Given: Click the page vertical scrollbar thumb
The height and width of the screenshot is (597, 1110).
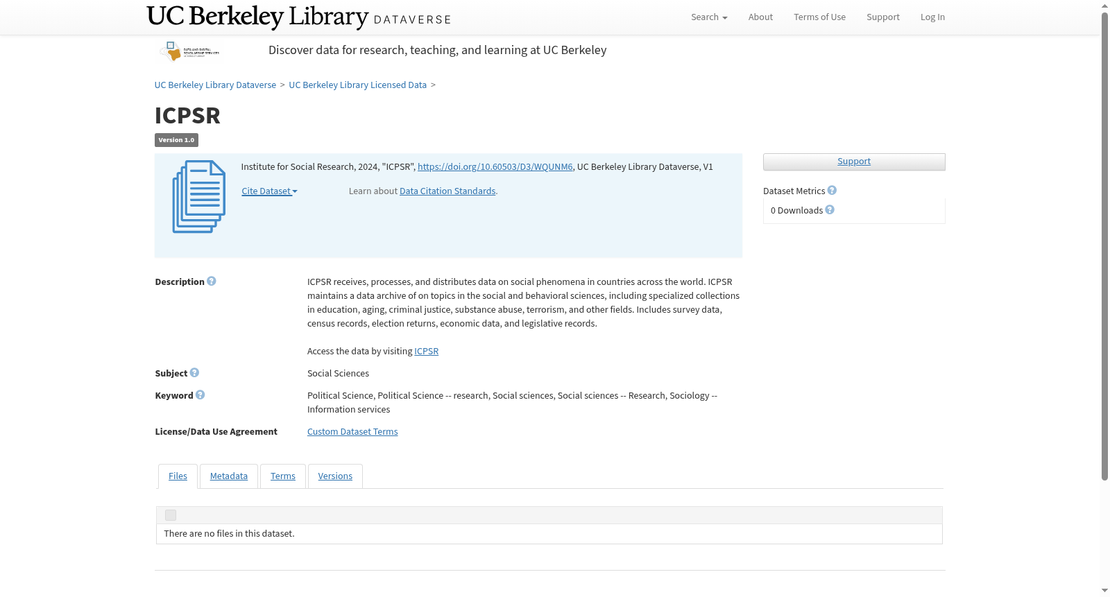Looking at the screenshot, I should point(1104,246).
